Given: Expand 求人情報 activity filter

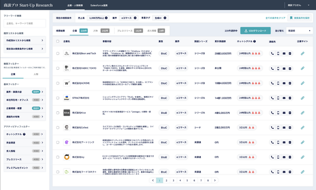Looking at the screenshot, I should click(x=25, y=151).
